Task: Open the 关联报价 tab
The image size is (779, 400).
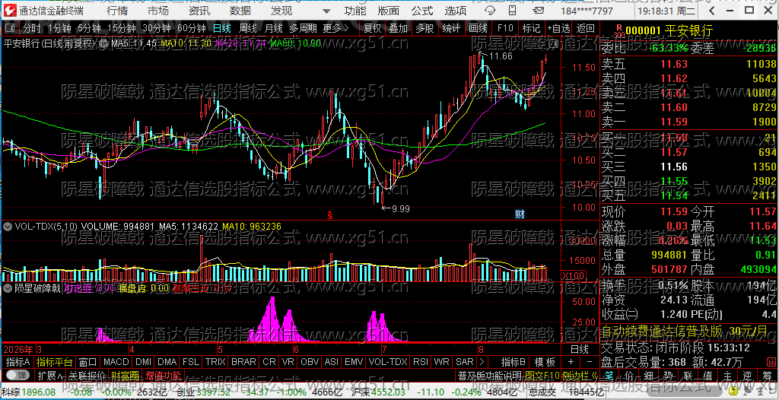Action: 87,375
